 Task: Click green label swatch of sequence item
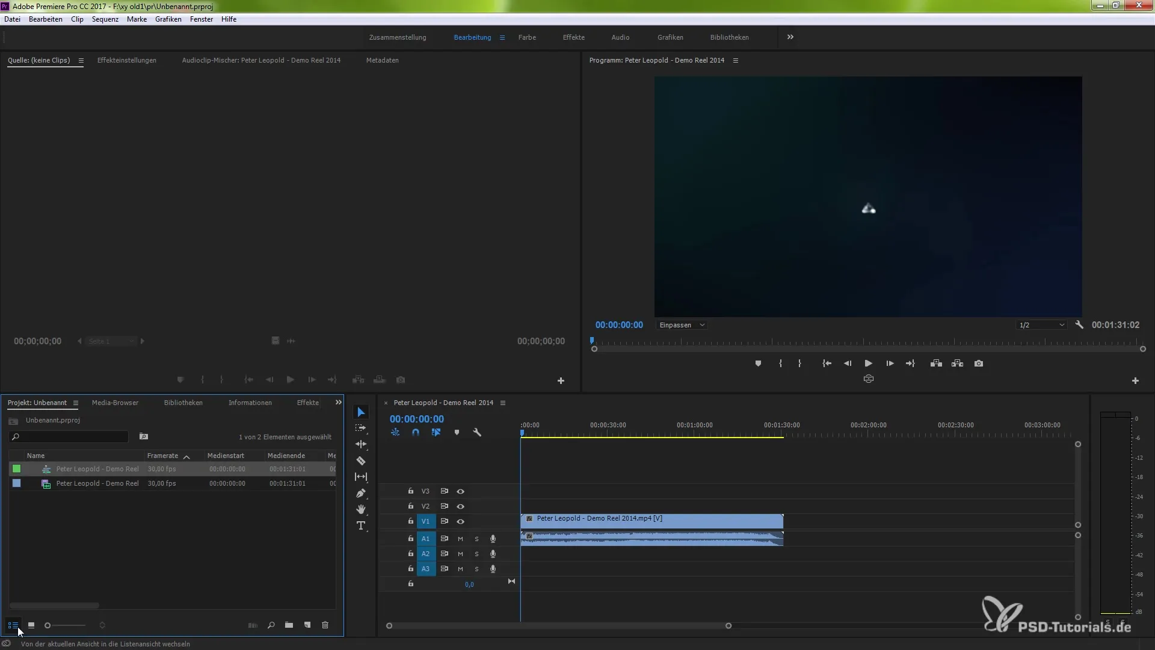[16, 469]
